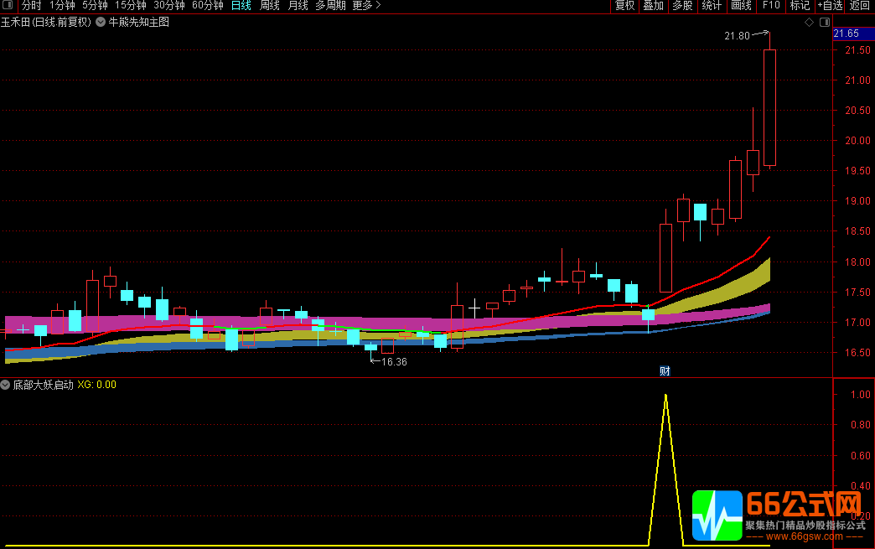The width and height of the screenshot is (875, 549).
Task: Click the 16.36 low price label
Action: [394, 361]
